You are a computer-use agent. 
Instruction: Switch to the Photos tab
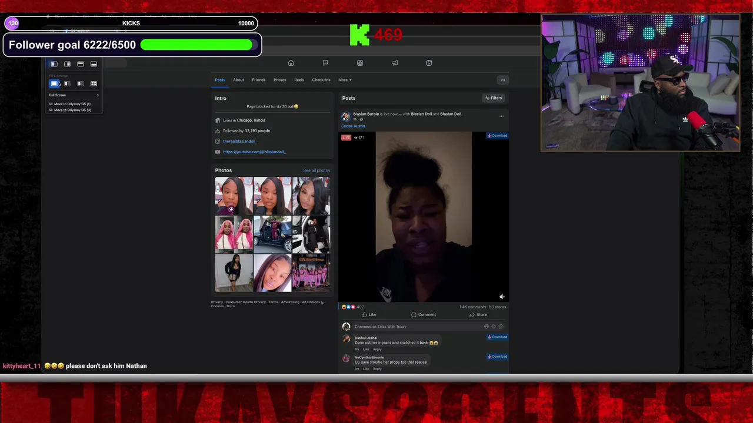tap(280, 80)
